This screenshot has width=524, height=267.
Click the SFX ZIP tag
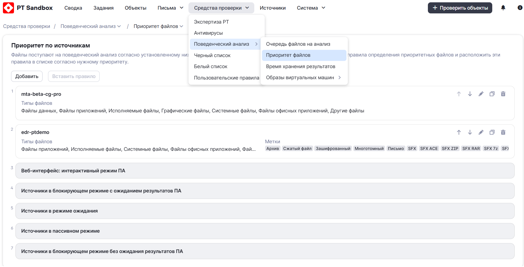(450, 148)
